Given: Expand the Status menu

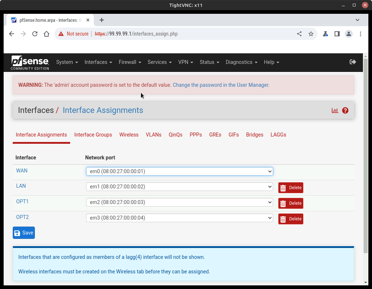Looking at the screenshot, I should [209, 62].
